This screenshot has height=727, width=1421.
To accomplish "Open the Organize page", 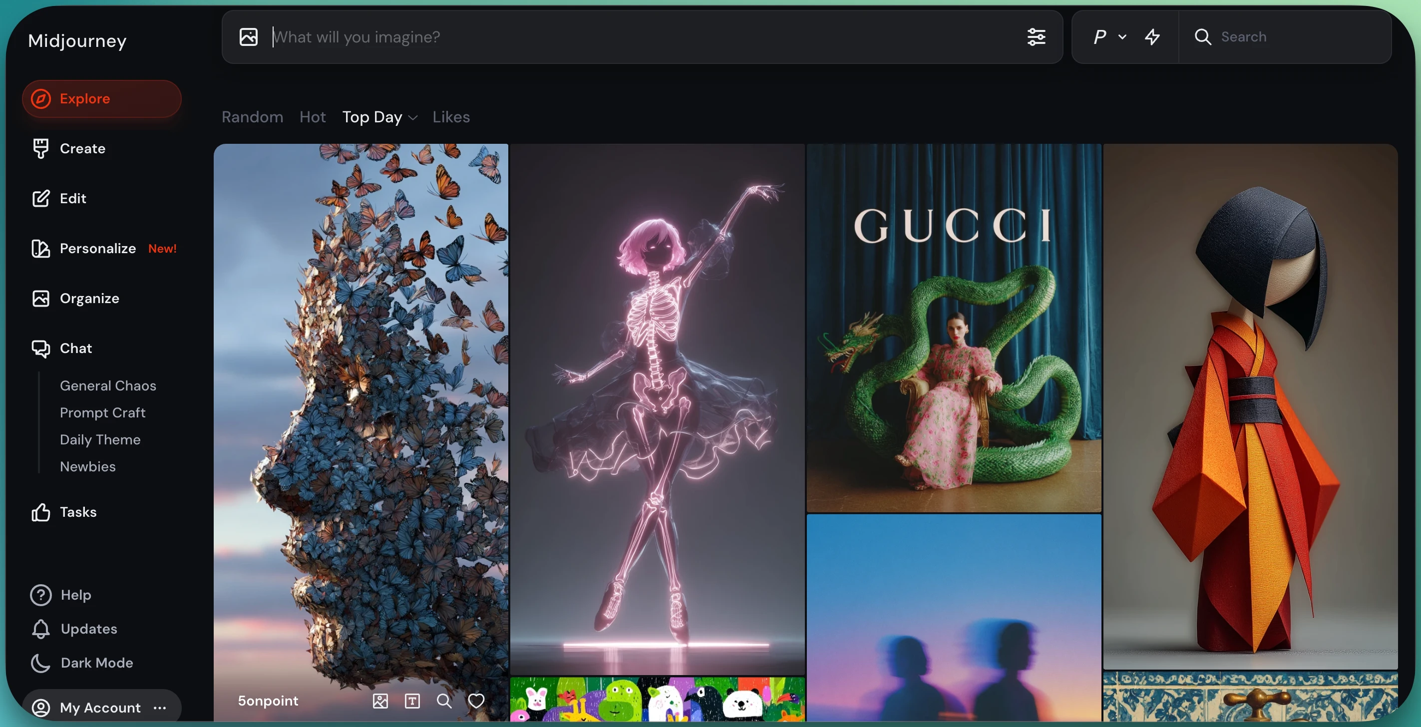I will click(89, 299).
